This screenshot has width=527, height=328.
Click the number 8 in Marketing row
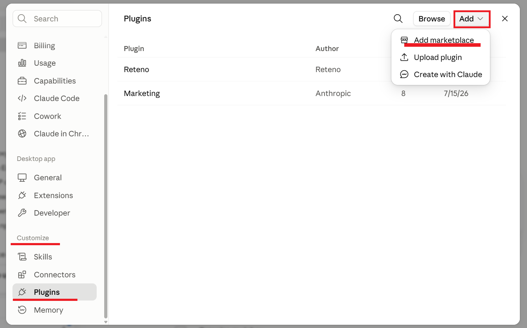[403, 93]
